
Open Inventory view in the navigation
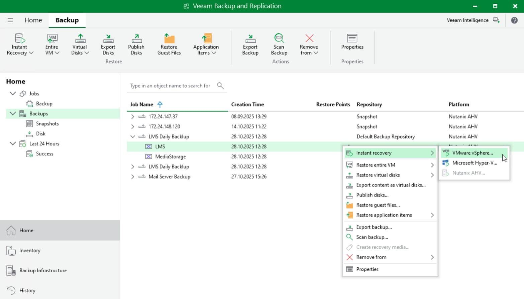(x=60, y=250)
